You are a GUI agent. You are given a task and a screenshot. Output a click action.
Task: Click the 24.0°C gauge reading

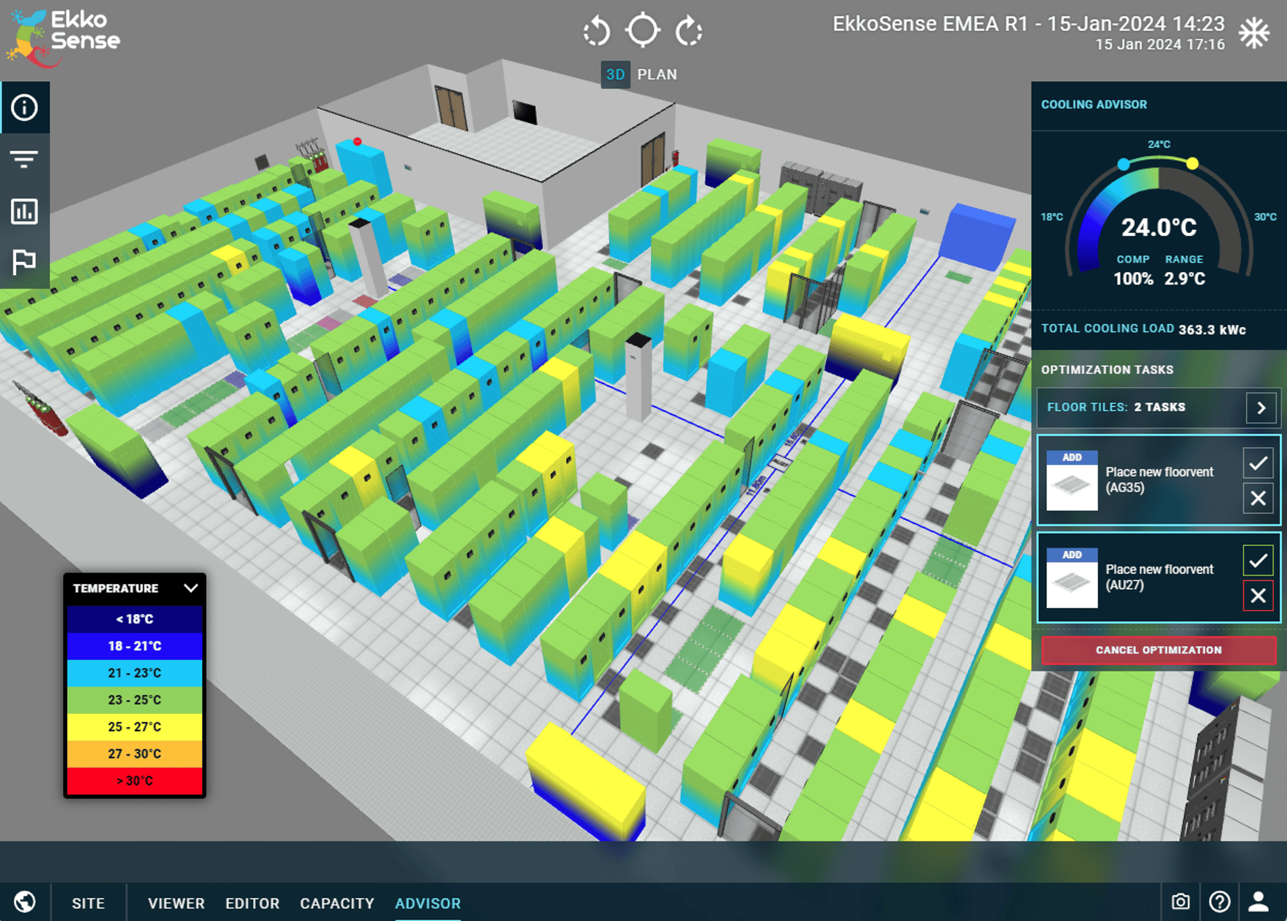[1158, 228]
